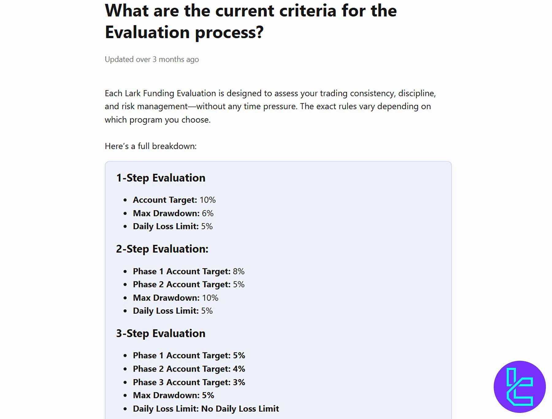
Task: Click 2-Step 'Phase 2 Account Target: 5%' line
Action: (189, 284)
